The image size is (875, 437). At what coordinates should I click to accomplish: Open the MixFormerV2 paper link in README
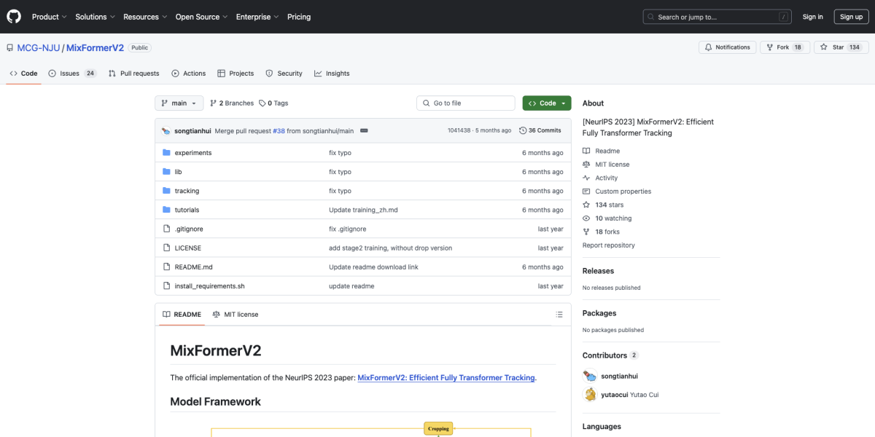pyautogui.click(x=446, y=377)
